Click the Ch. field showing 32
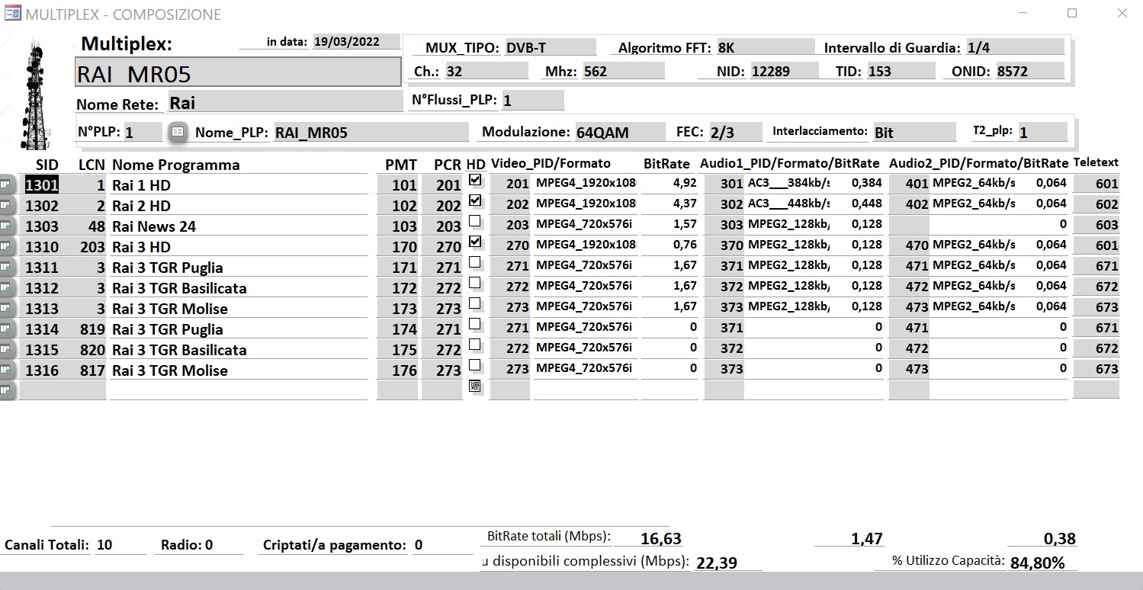 (x=486, y=71)
